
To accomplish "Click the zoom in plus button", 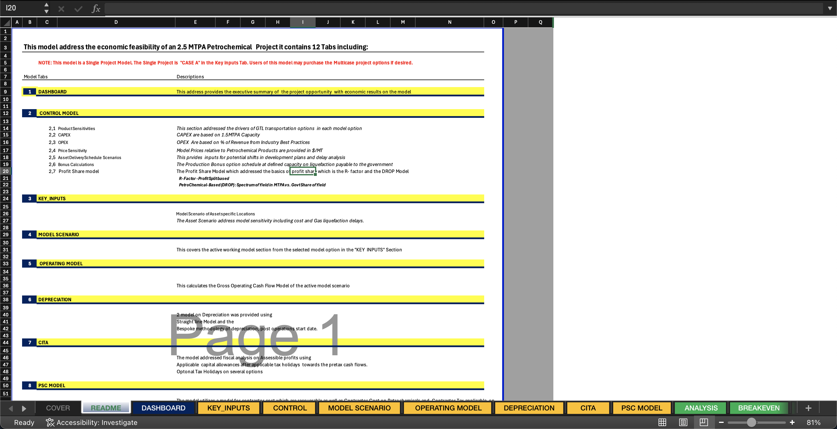I will point(792,422).
